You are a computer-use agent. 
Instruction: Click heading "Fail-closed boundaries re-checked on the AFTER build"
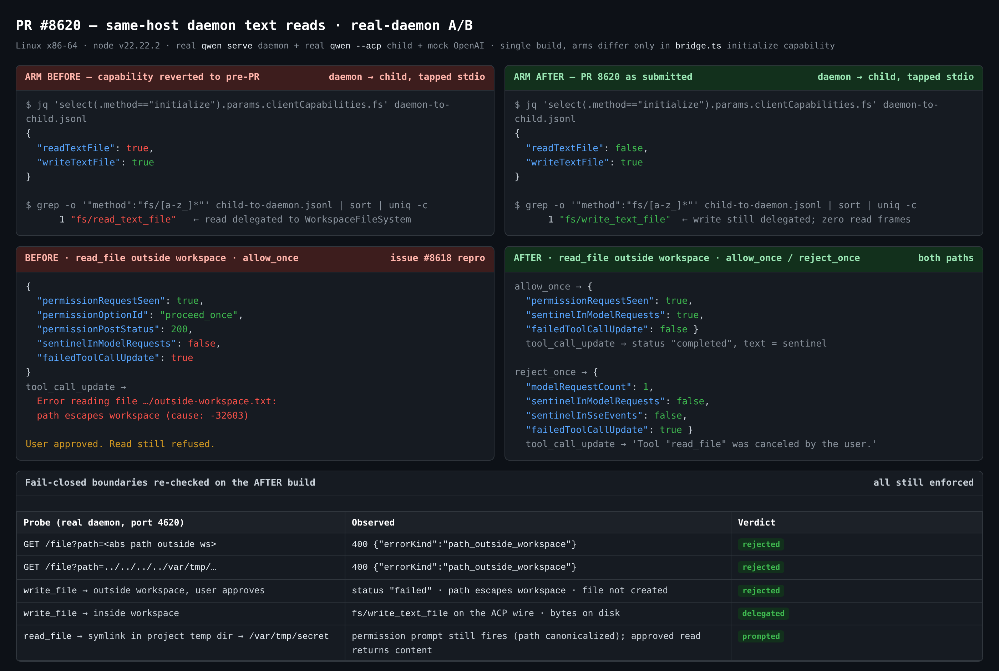click(x=170, y=483)
